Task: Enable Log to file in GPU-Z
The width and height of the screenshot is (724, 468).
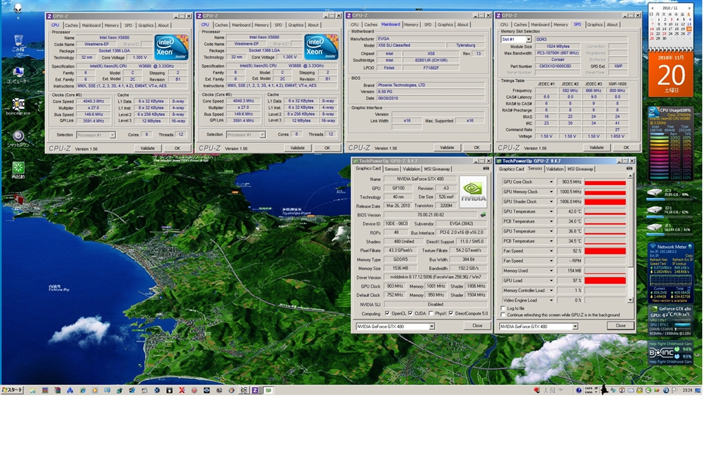Action: coord(503,308)
